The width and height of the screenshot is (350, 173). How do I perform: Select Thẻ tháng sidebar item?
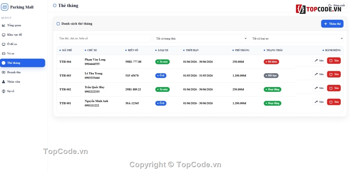click(22, 63)
